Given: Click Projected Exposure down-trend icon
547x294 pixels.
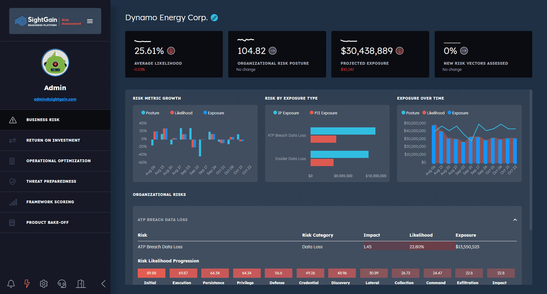Looking at the screenshot, I should 399,51.
